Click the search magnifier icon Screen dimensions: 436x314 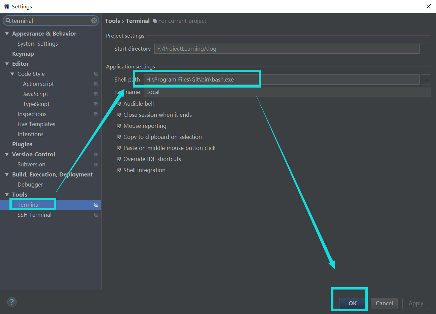[x=8, y=20]
